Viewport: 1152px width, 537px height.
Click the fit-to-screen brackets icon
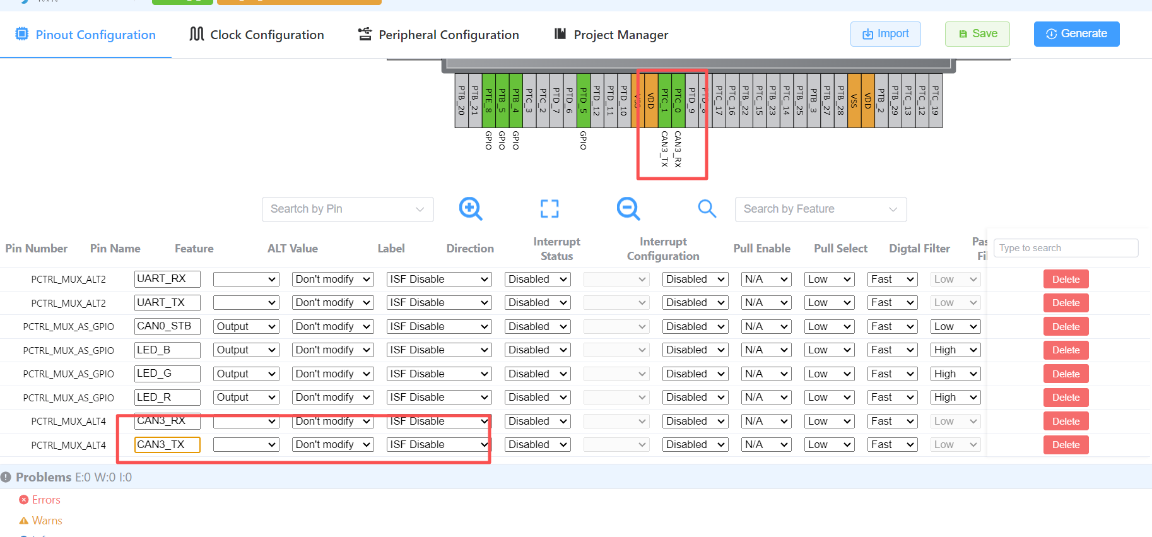tap(550, 208)
